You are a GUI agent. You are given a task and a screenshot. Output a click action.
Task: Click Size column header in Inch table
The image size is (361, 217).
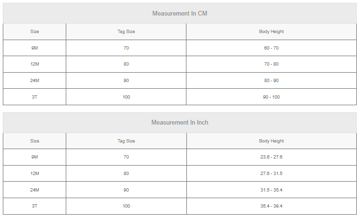(x=35, y=141)
